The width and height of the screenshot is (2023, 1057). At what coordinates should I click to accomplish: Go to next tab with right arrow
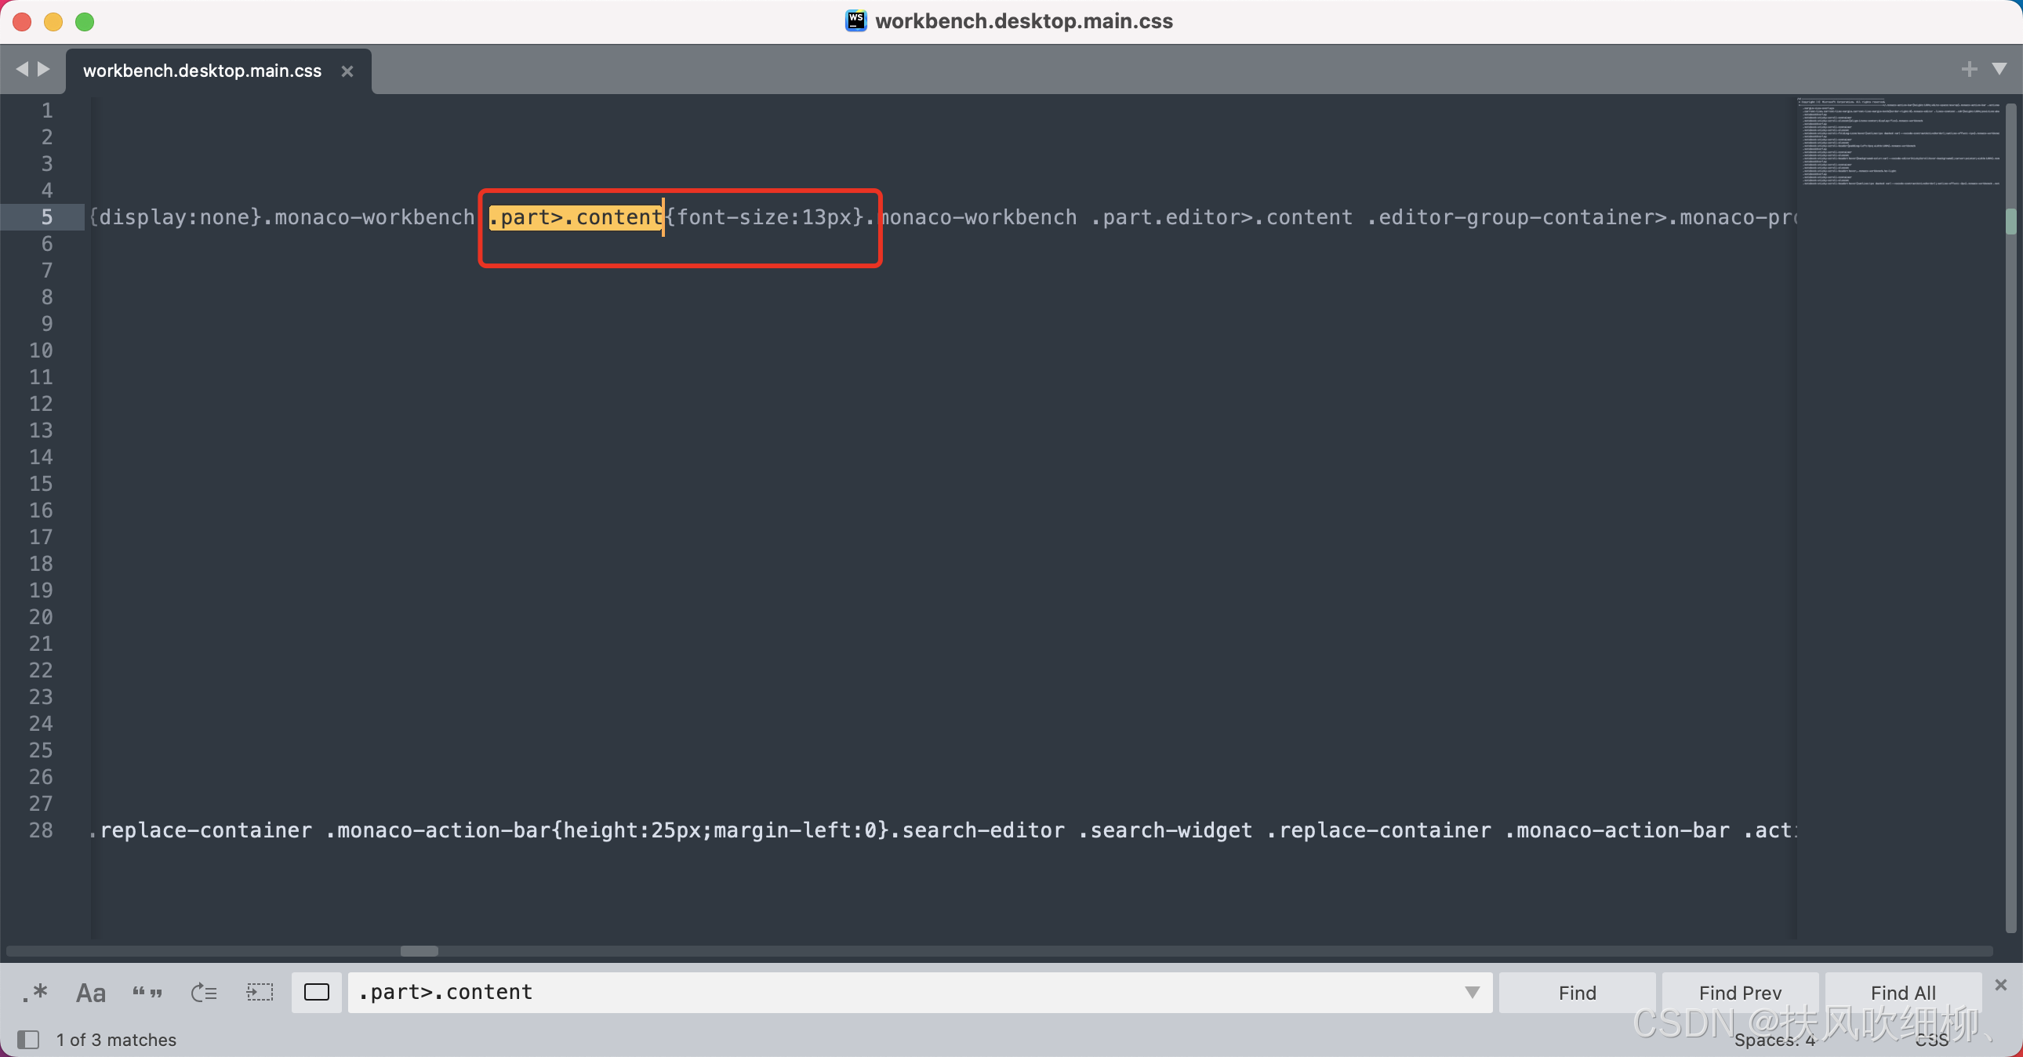44,69
